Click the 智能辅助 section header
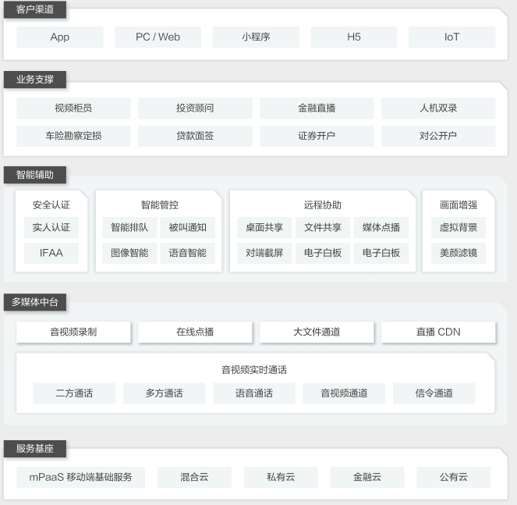Screen dimensions: 517x505 [x=35, y=175]
